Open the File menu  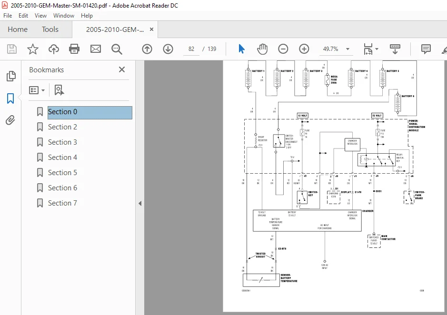point(8,16)
